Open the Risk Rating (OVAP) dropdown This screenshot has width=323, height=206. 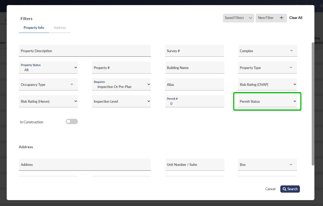coord(267,85)
